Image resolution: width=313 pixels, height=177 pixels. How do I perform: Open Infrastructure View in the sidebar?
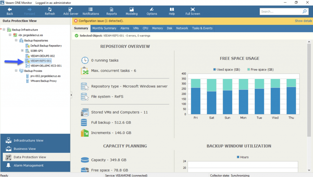[28, 140]
